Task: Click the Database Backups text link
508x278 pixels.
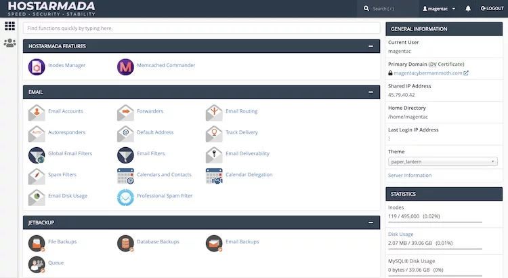Action: tap(158, 241)
